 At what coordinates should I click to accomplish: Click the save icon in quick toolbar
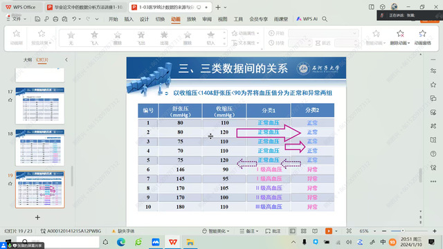[37, 19]
